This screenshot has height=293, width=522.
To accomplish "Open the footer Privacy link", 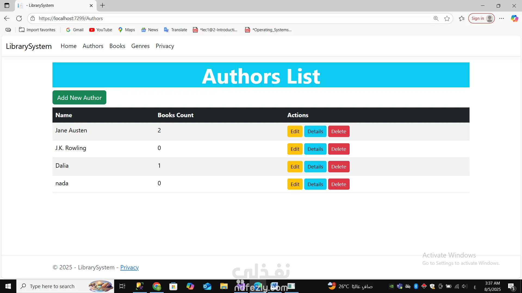I will pos(129,267).
